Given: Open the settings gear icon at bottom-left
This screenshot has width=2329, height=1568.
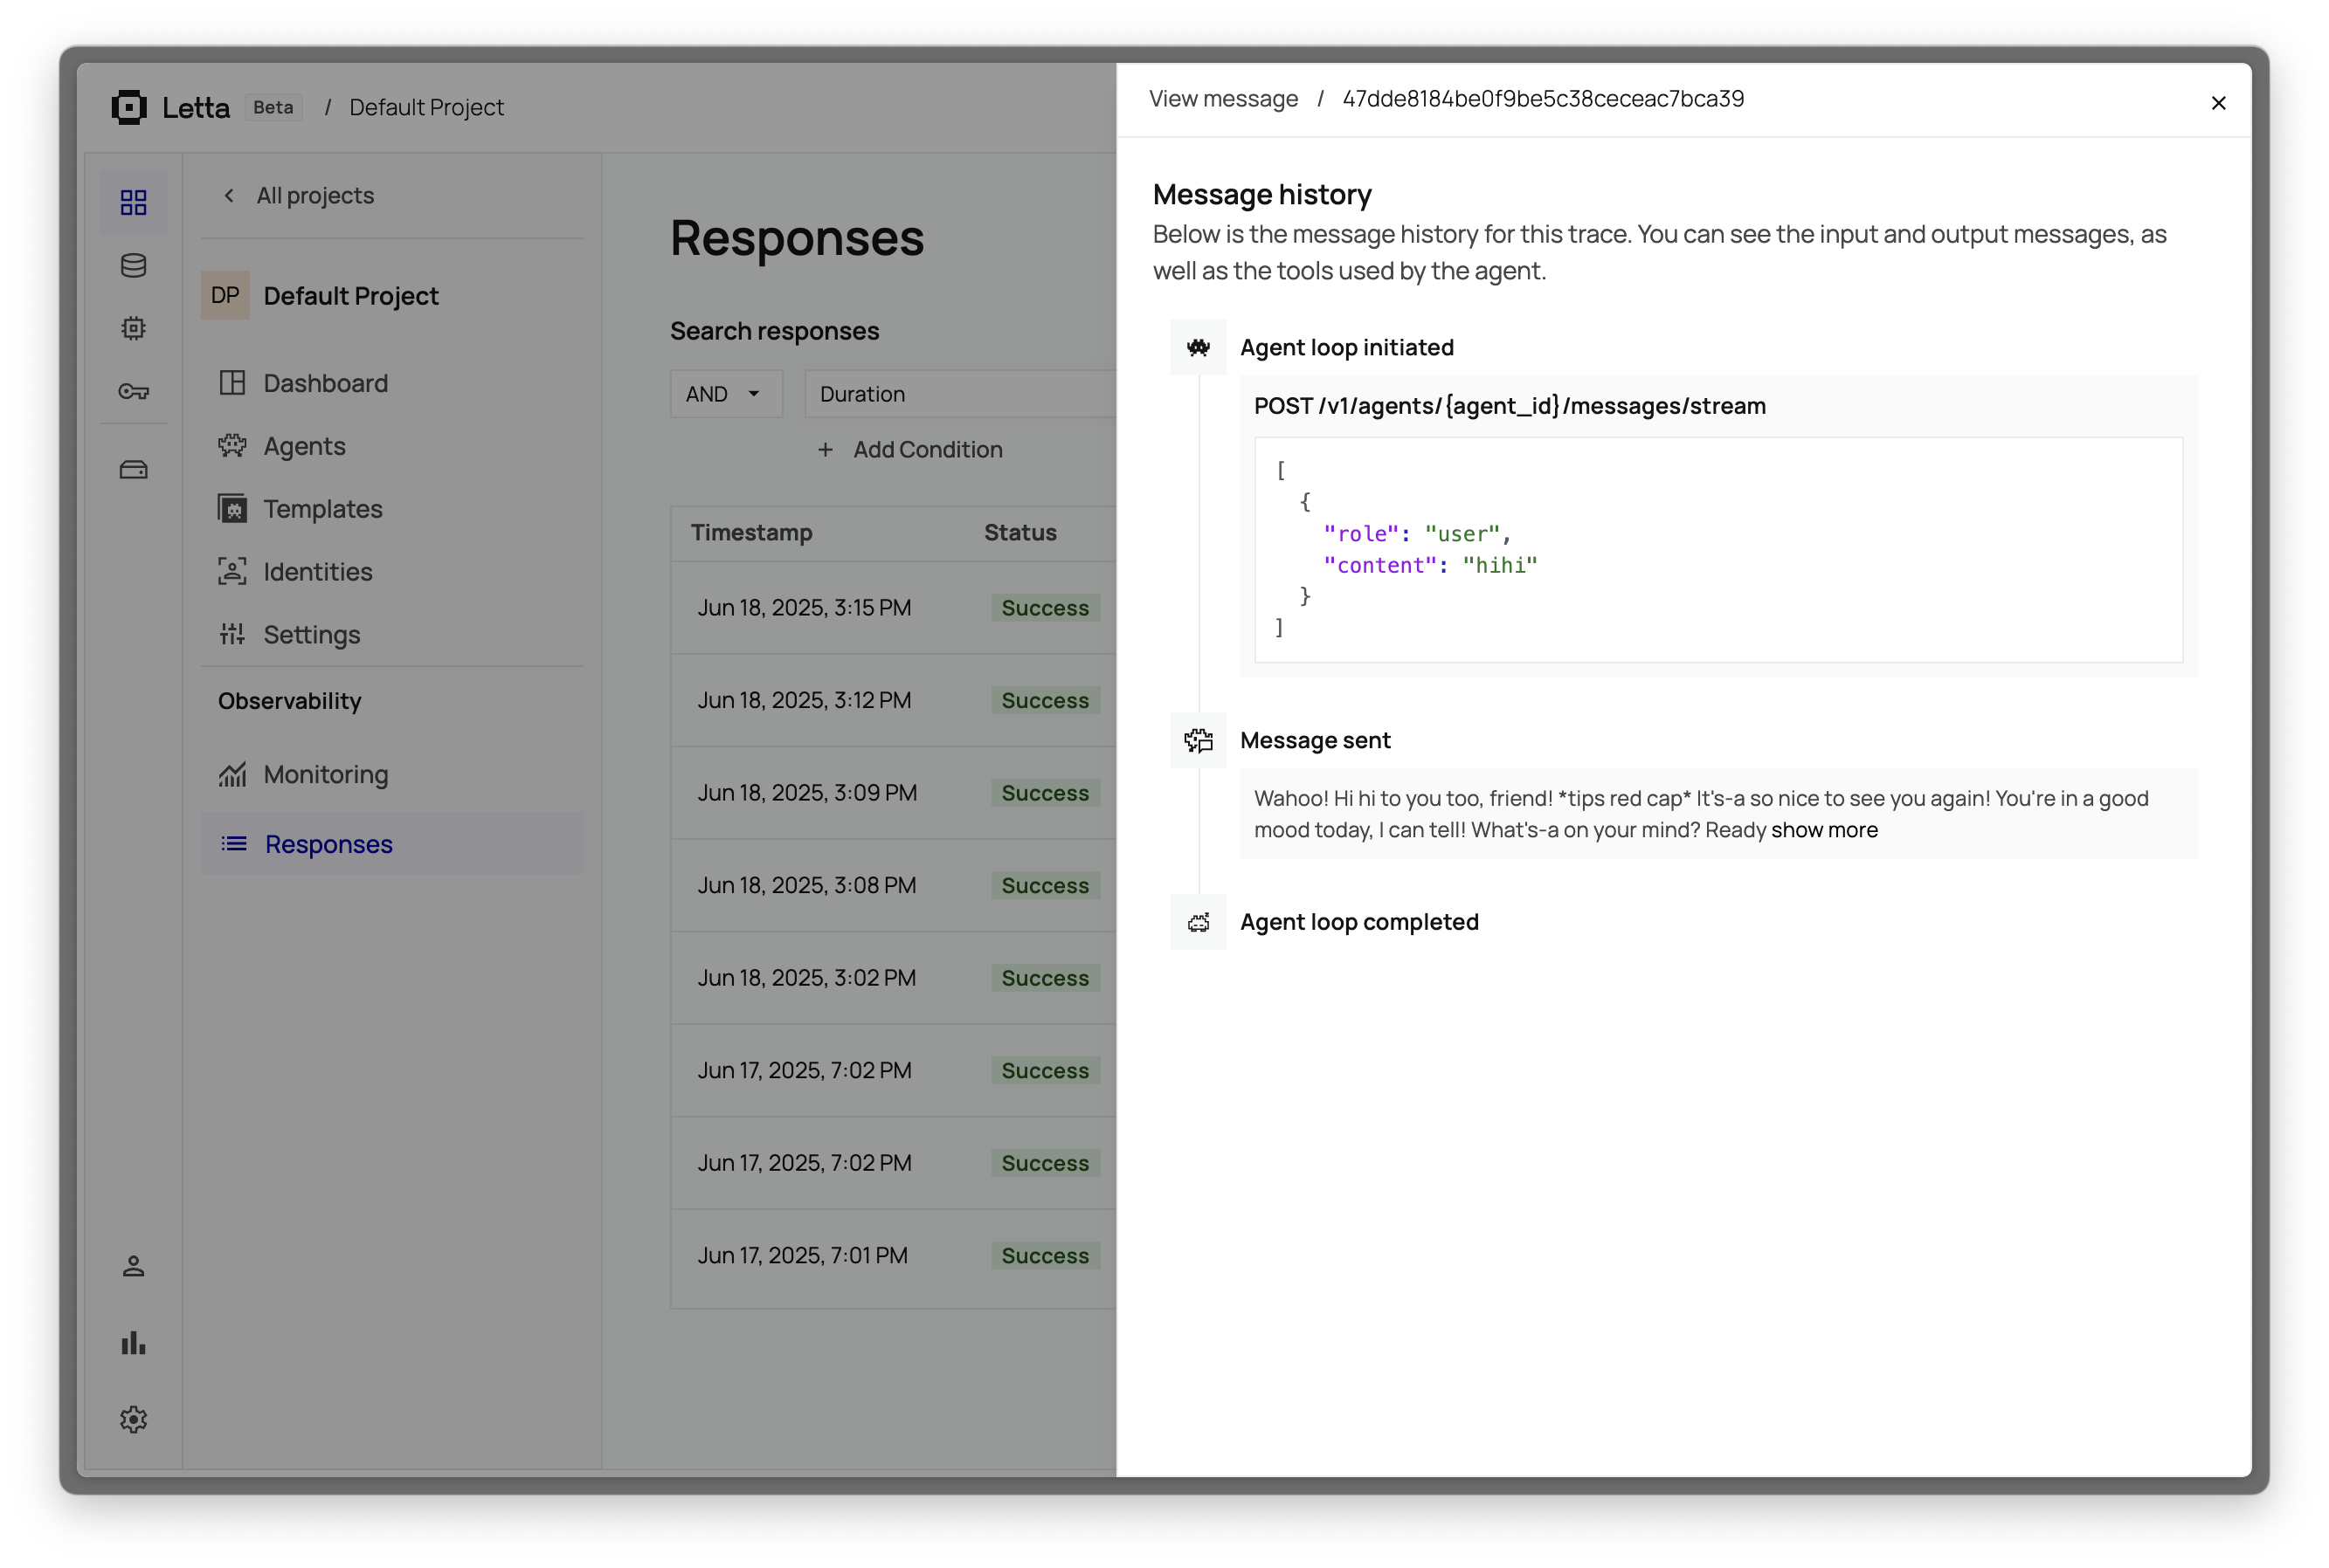Looking at the screenshot, I should coord(133,1419).
